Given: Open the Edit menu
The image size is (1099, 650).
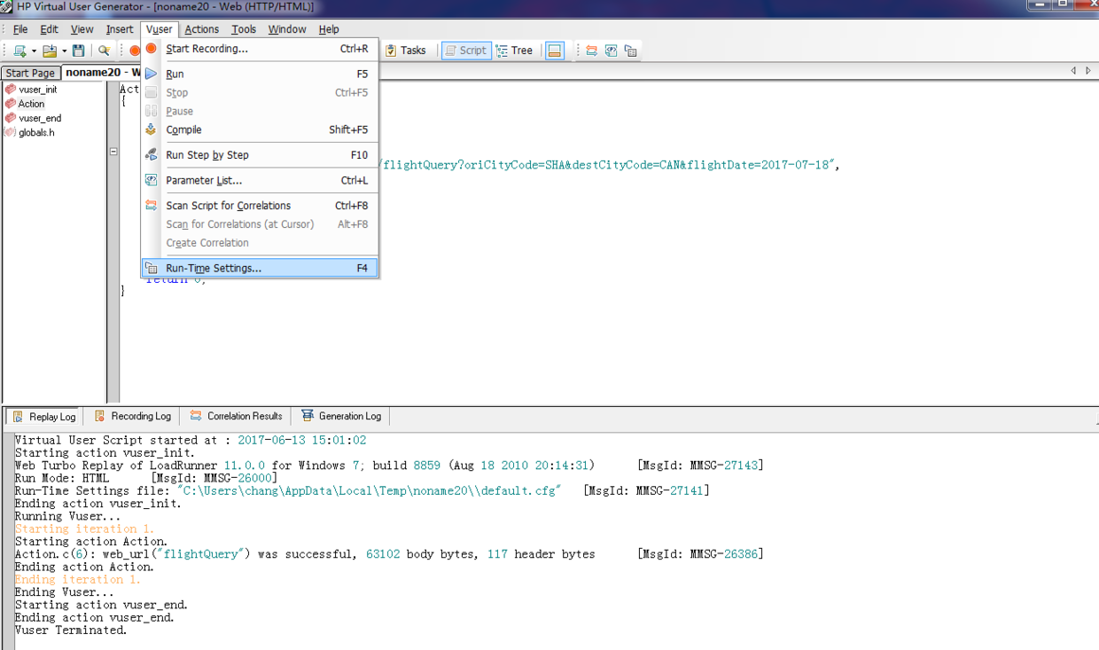Looking at the screenshot, I should 50,29.
